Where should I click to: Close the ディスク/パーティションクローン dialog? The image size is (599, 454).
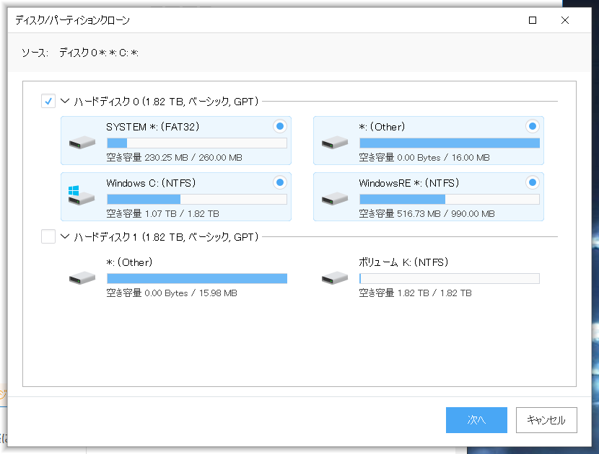point(565,20)
